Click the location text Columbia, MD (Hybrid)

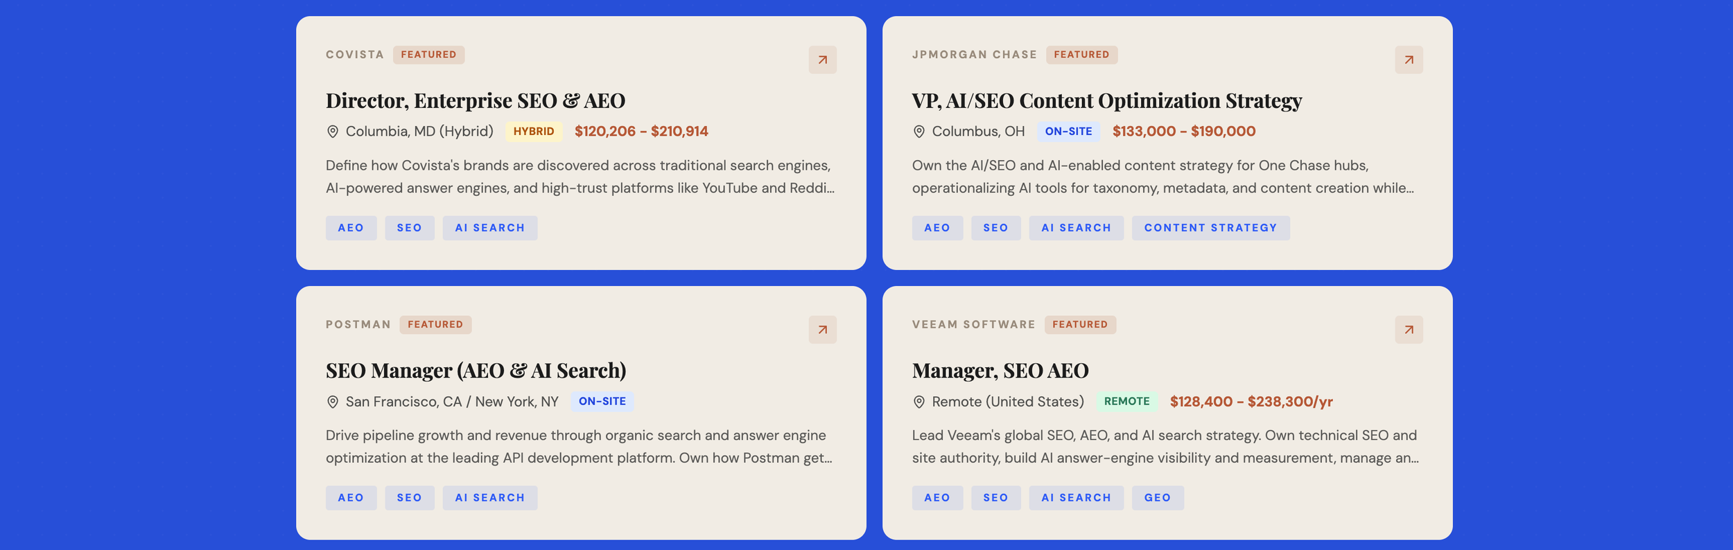419,132
